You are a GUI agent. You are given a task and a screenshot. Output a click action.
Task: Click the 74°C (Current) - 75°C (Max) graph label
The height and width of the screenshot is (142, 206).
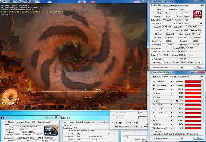pyautogui.click(x=94, y=90)
